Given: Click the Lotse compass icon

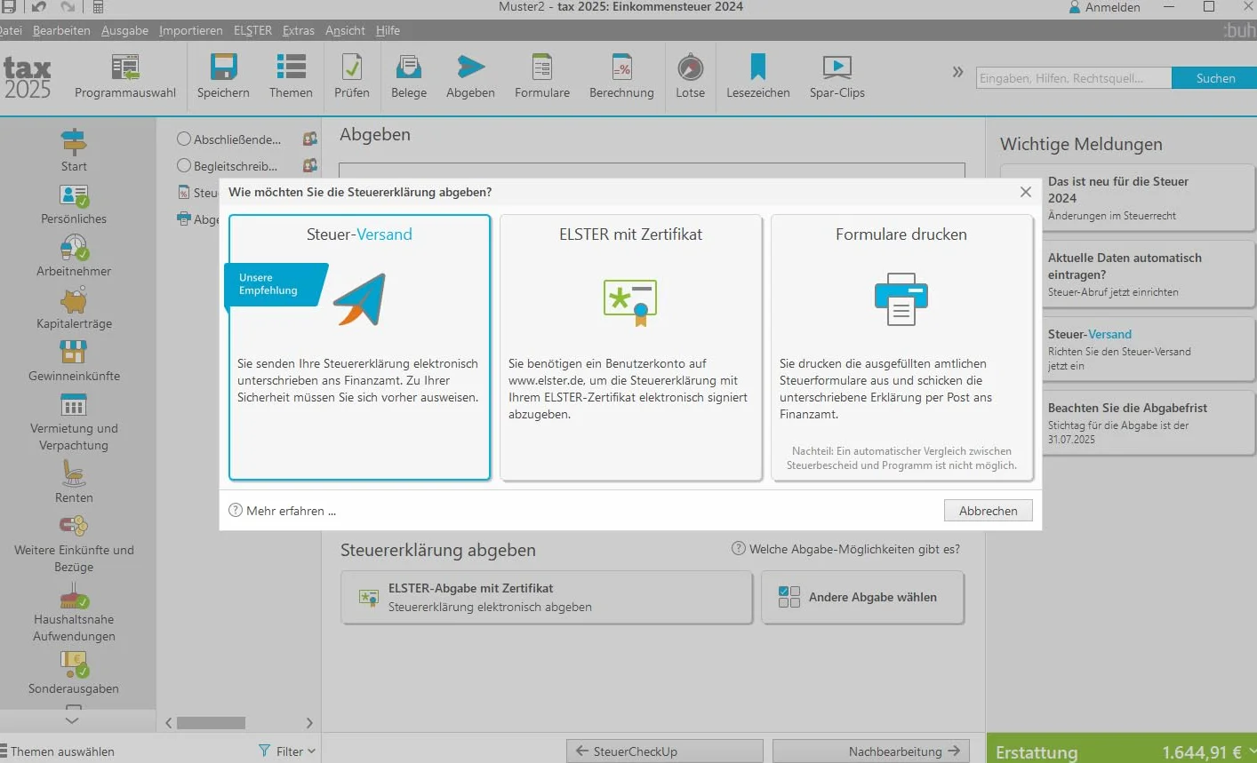Looking at the screenshot, I should pos(690,68).
